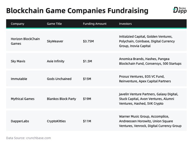Click the Blockchain Game Companies Fundraising title
Screen dimensions: 193x145
pos(77,11)
